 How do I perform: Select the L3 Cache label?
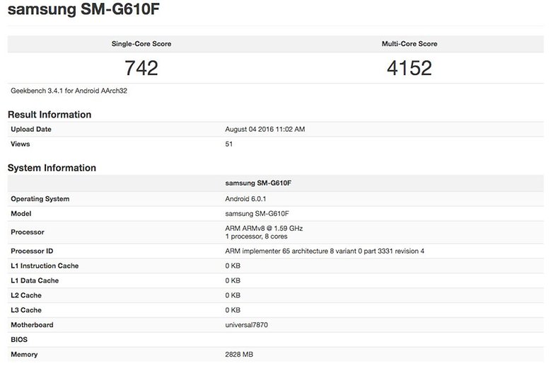point(26,310)
